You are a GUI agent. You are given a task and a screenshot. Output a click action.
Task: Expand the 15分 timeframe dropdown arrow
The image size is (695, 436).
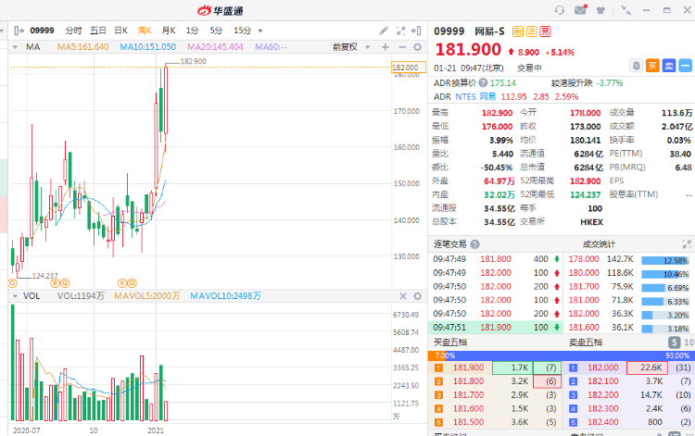click(x=260, y=31)
